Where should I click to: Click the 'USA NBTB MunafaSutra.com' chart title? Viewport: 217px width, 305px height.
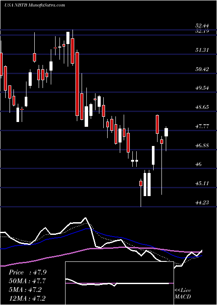(34, 5)
